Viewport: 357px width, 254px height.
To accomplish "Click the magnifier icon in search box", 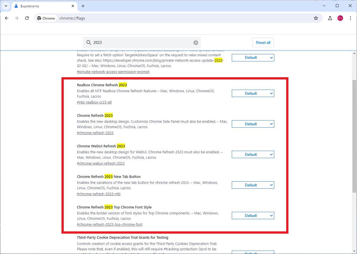I will click(89, 42).
